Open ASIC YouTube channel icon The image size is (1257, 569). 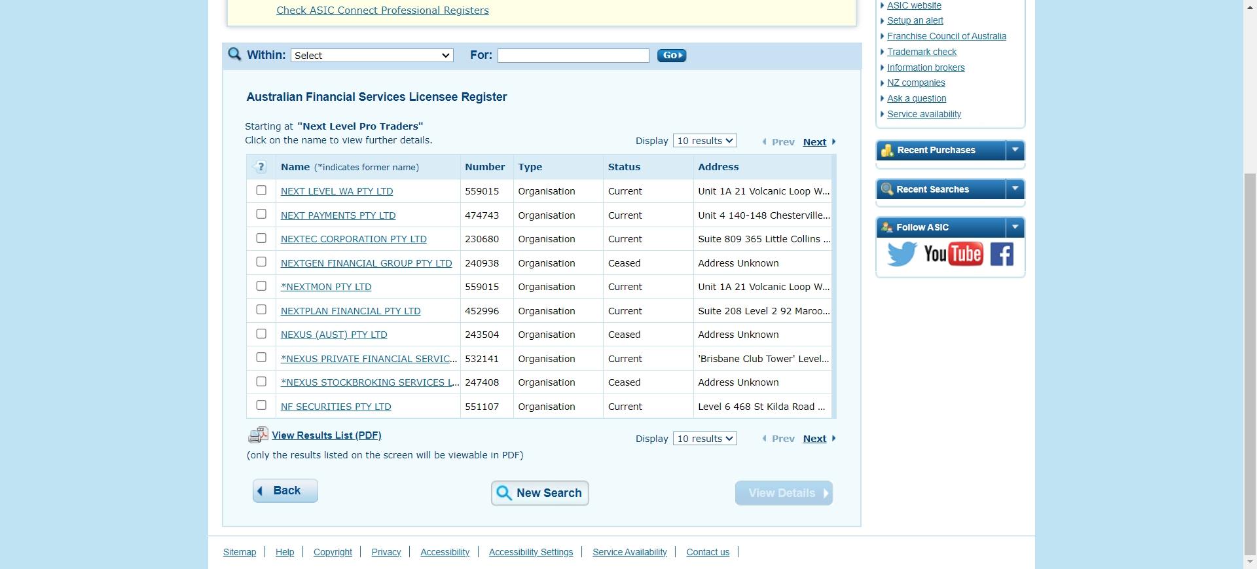tap(953, 253)
